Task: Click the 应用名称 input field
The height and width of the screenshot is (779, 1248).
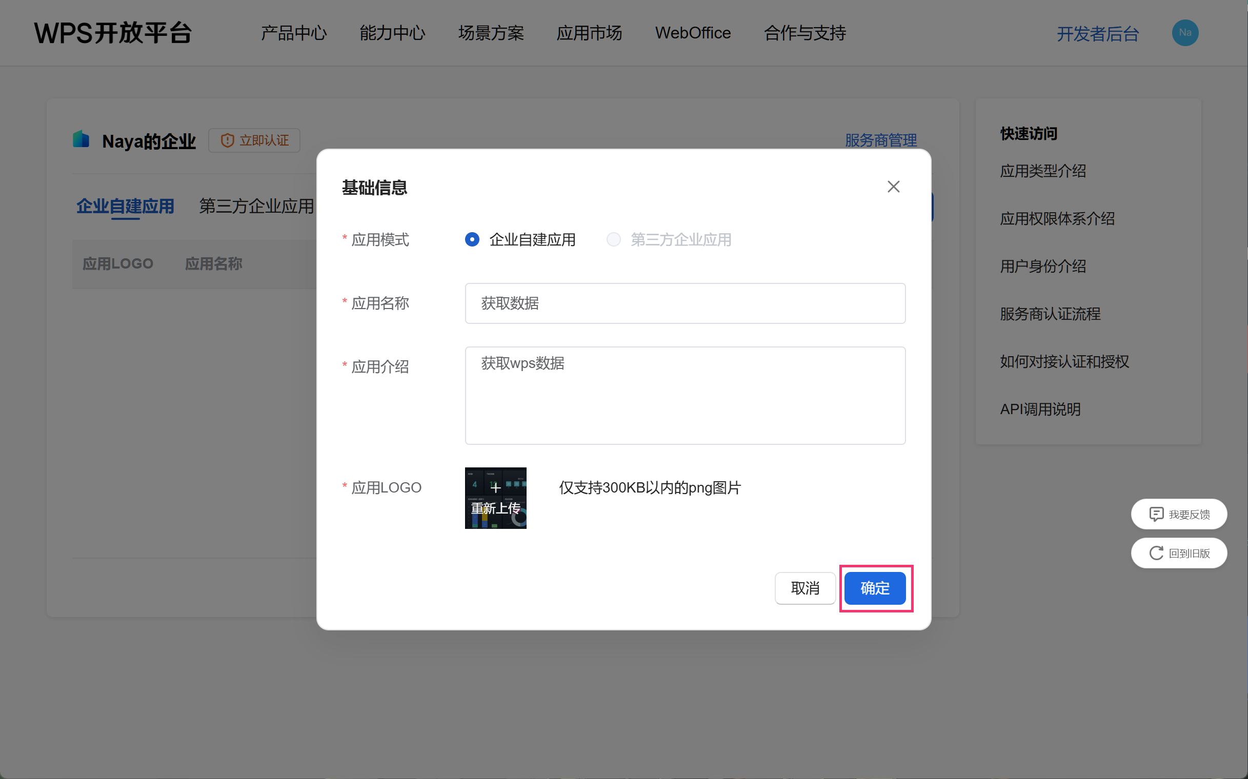Action: click(685, 303)
